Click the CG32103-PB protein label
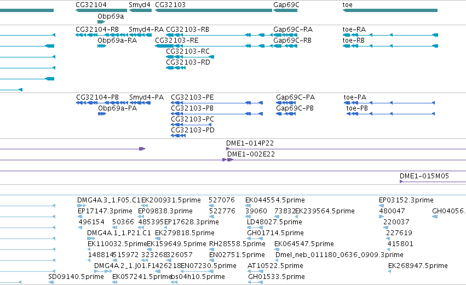Viewport: 466px width, 285px height. pyautogui.click(x=192, y=108)
